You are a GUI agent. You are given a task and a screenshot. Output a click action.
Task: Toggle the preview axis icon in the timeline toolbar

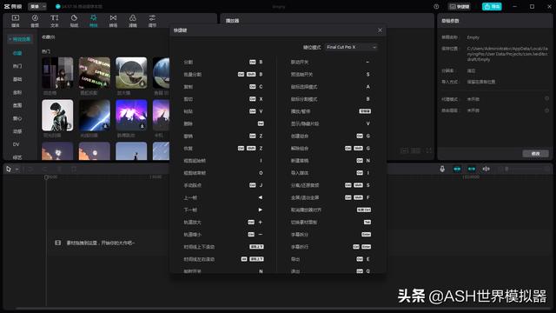pos(486,169)
